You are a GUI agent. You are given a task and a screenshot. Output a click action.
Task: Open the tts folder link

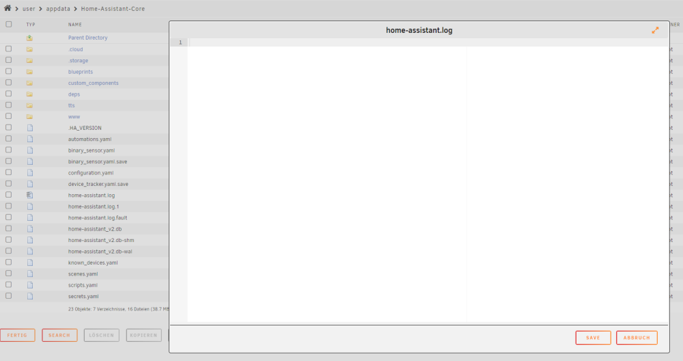tap(72, 105)
